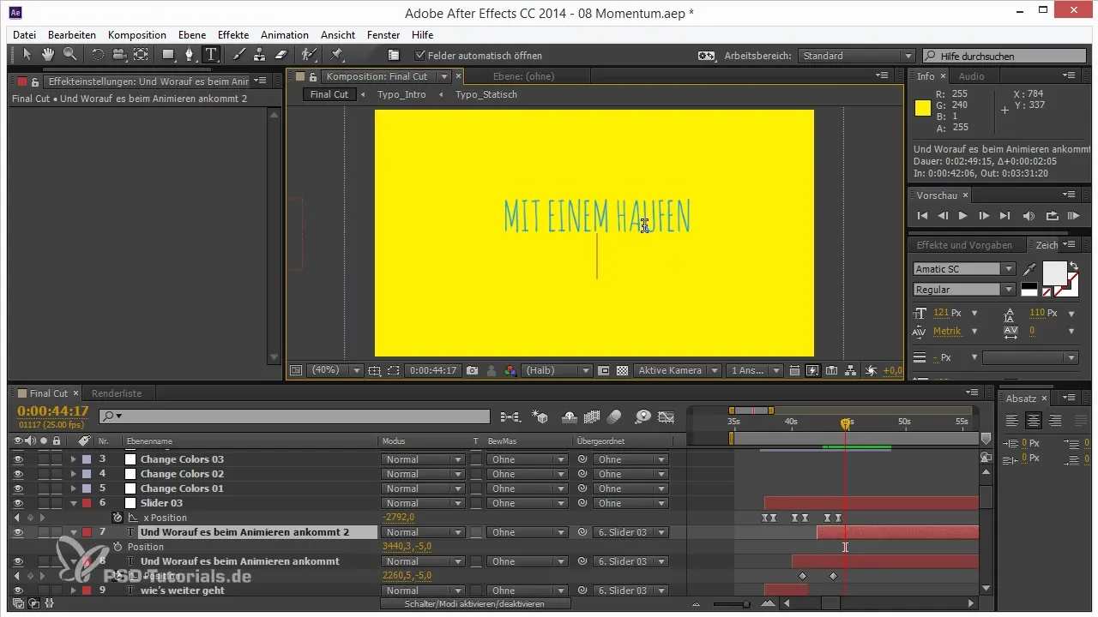Jump to first frame in preview panel
Screen dimensions: 1098x617
pyautogui.click(x=922, y=216)
